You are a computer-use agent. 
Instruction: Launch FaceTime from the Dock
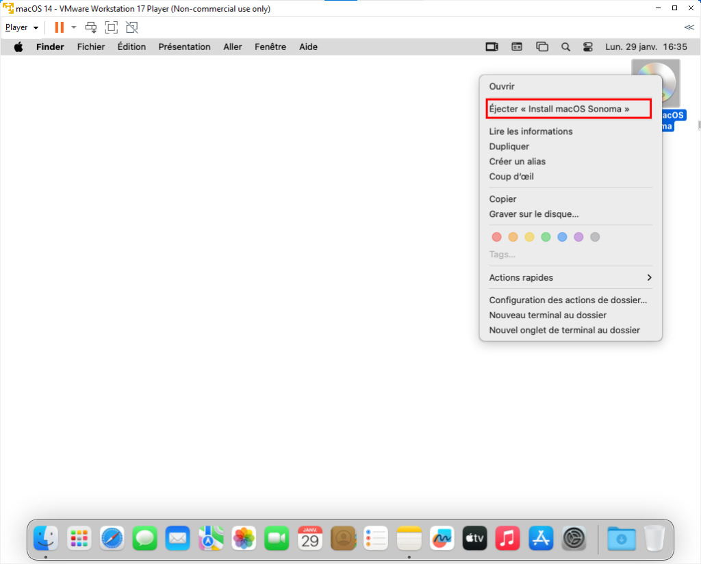click(276, 539)
